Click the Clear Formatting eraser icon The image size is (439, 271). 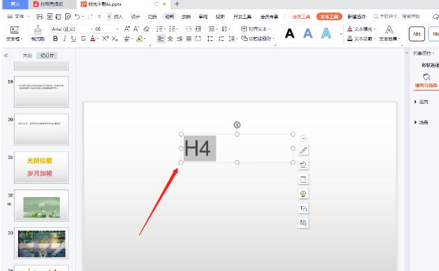click(x=146, y=29)
